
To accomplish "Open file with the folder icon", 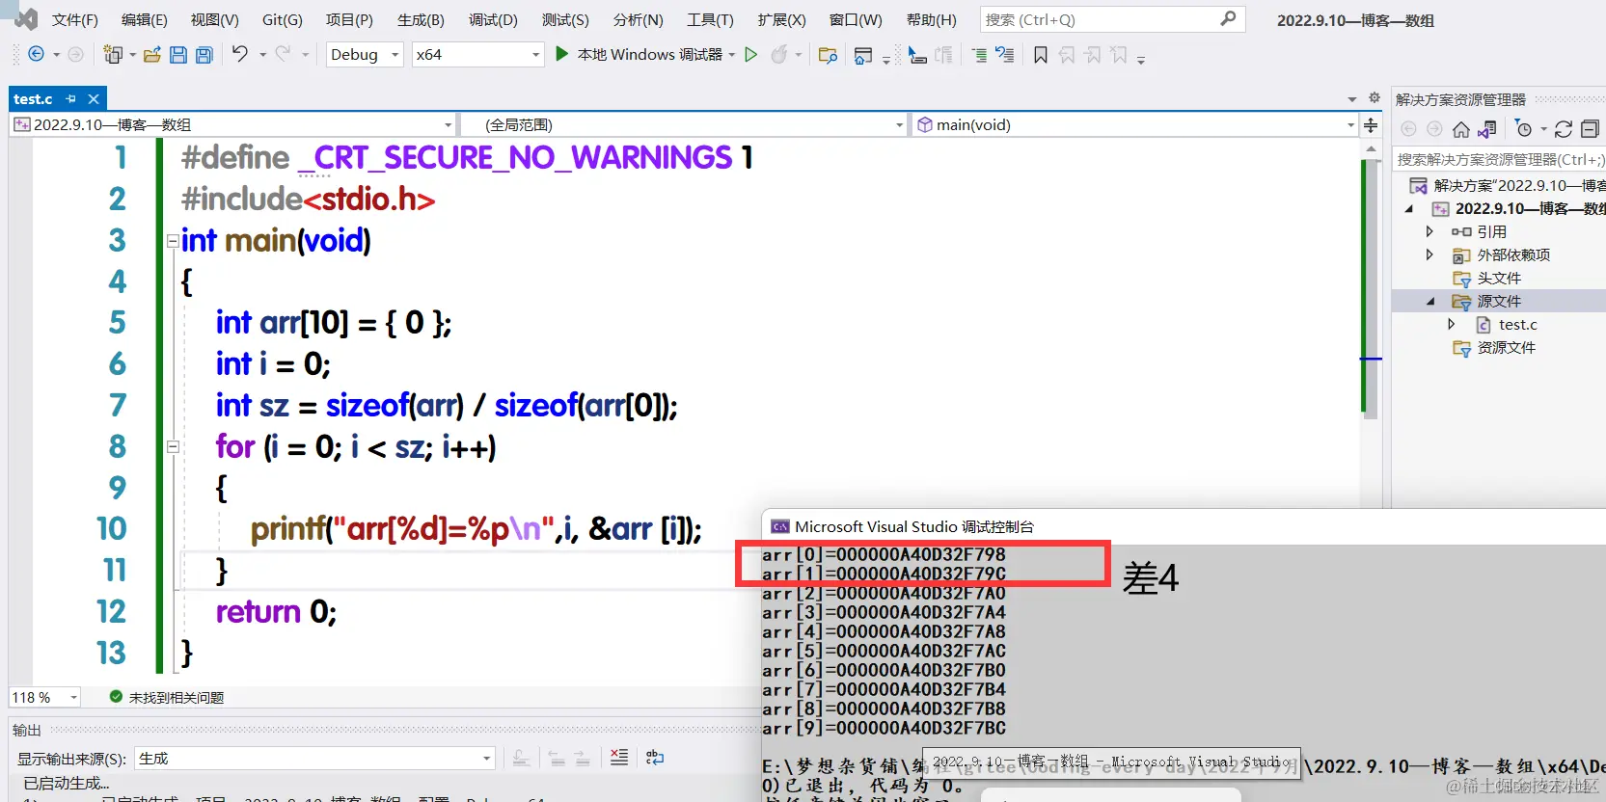I will click(151, 55).
